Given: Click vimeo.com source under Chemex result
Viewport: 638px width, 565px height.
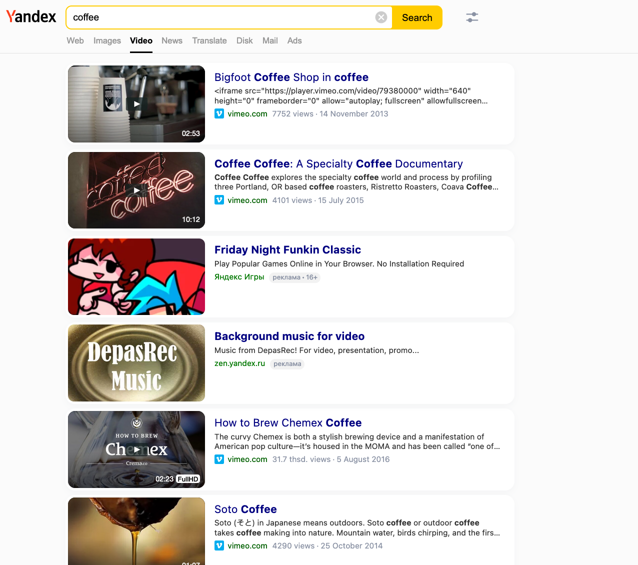Looking at the screenshot, I should (x=247, y=459).
